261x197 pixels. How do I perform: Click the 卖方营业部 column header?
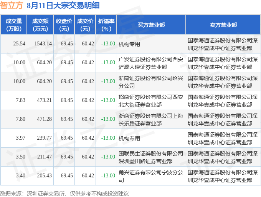coord(223,25)
